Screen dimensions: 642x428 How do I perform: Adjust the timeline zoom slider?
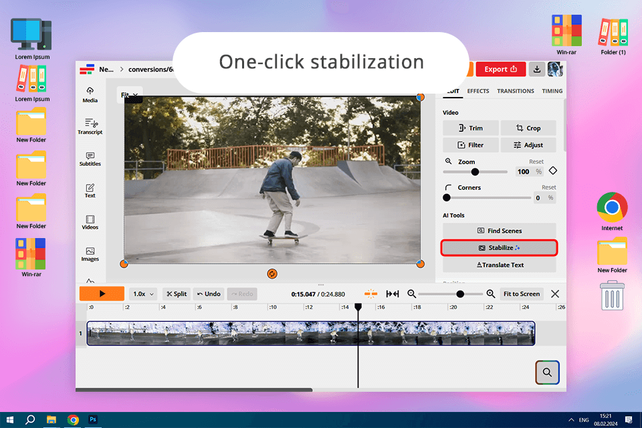[460, 294]
